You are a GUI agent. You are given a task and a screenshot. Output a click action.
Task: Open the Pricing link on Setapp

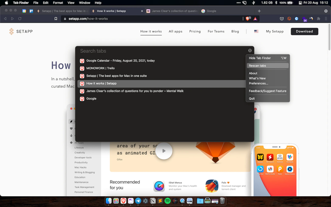(x=195, y=31)
